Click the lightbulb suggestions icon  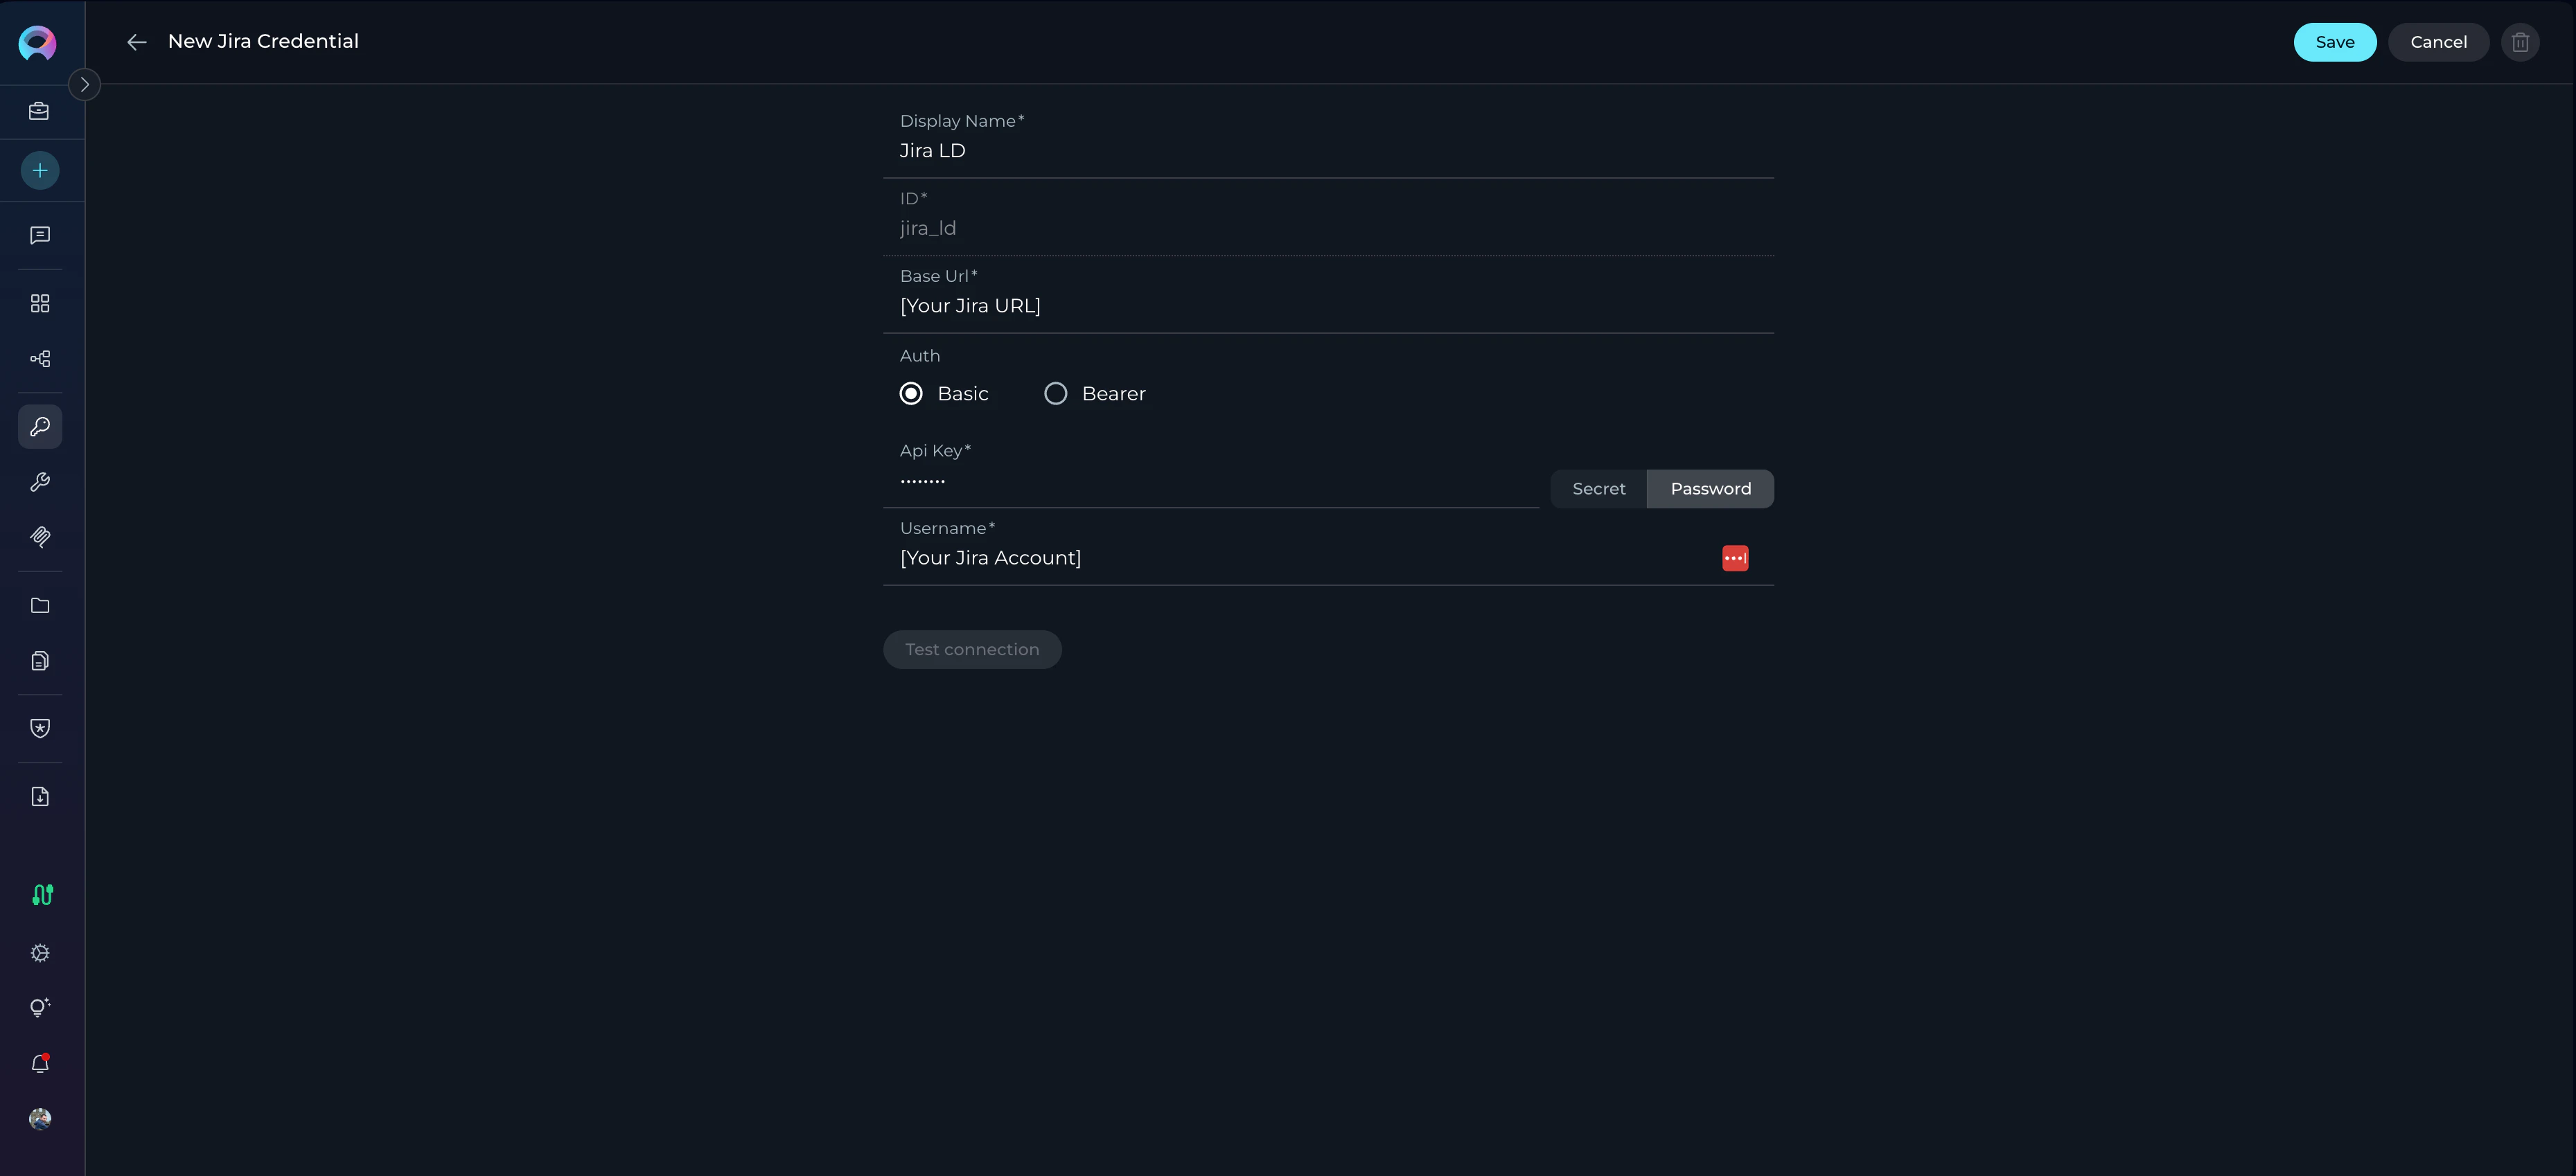[40, 1007]
